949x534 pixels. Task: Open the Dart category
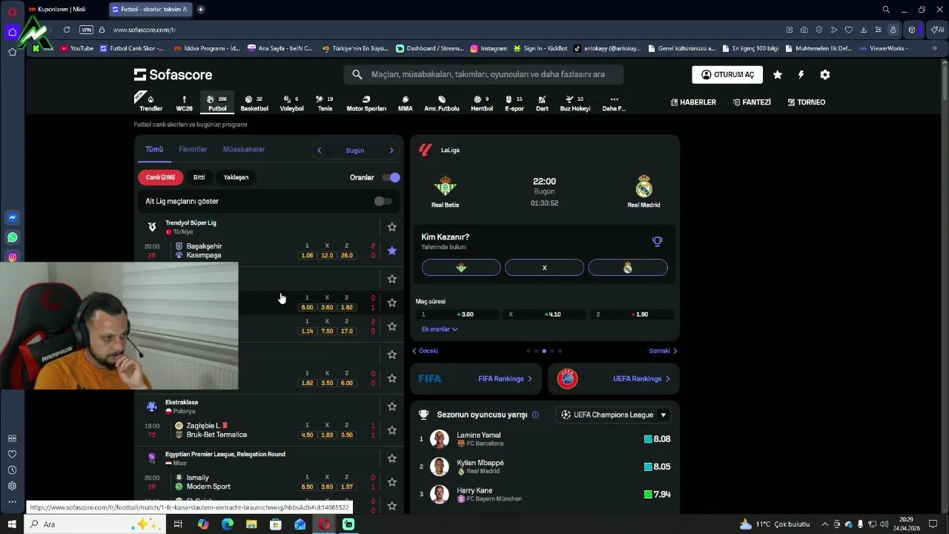tap(542, 103)
